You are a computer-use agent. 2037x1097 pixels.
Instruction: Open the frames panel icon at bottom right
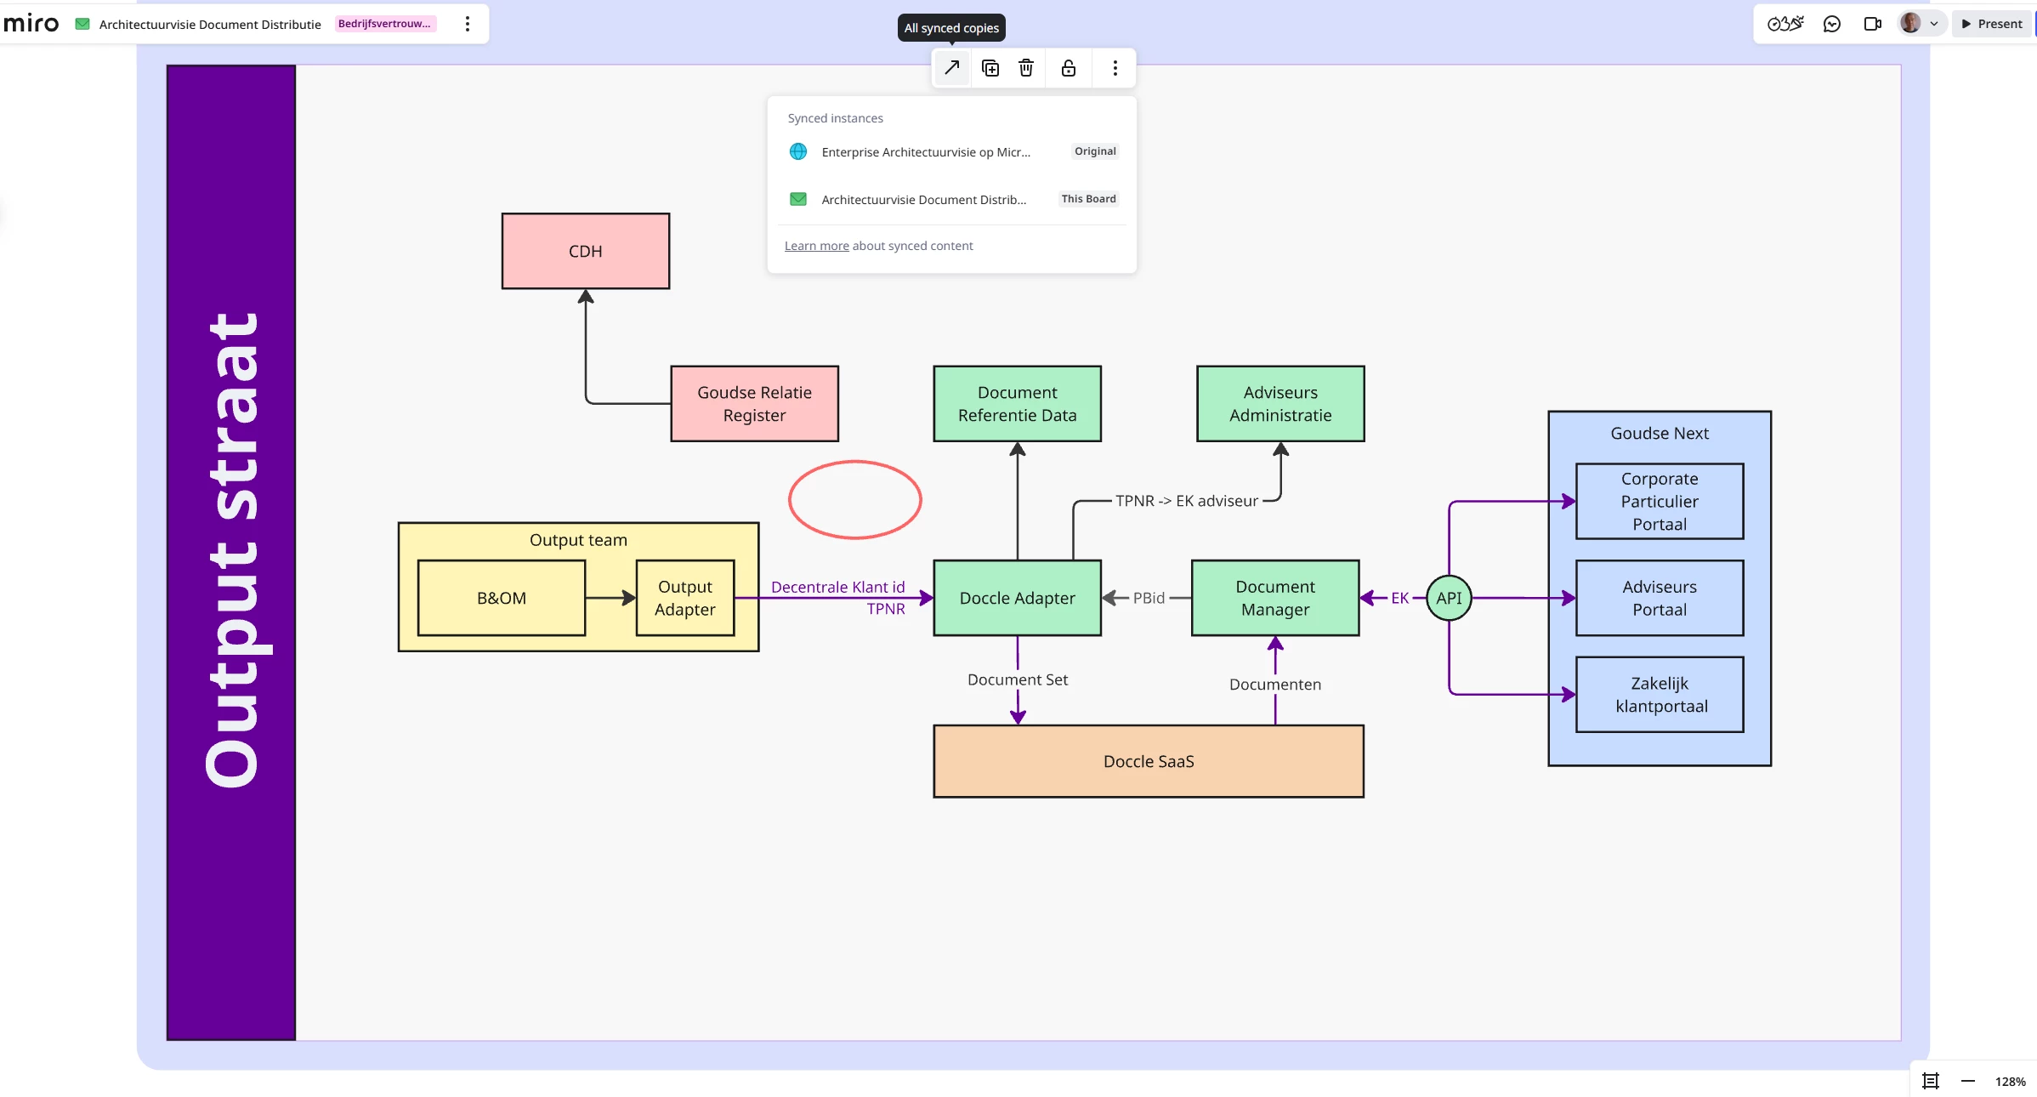[1931, 1081]
